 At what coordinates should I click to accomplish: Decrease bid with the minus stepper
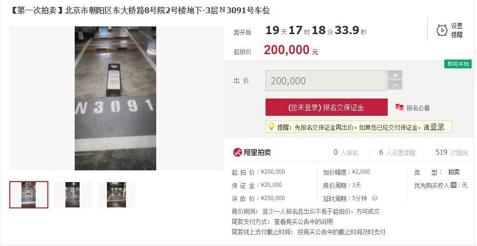click(395, 85)
